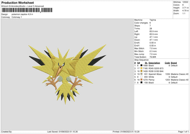Click the 'Description' column header

[154, 63]
